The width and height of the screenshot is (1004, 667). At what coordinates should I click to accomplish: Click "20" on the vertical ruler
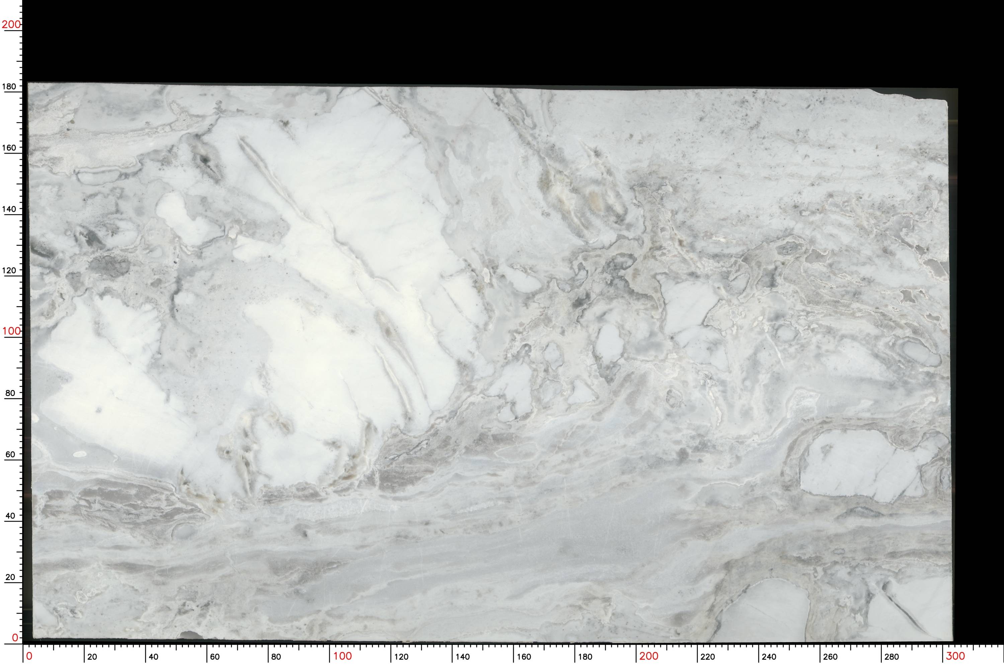pyautogui.click(x=10, y=577)
